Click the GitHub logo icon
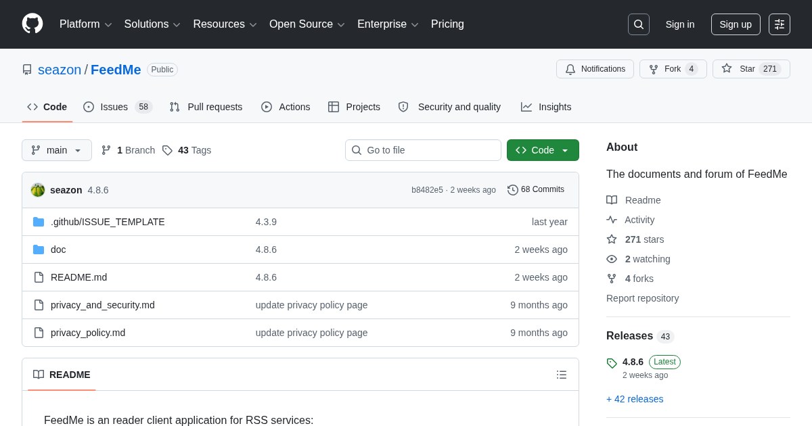This screenshot has height=426, width=812. 32,24
